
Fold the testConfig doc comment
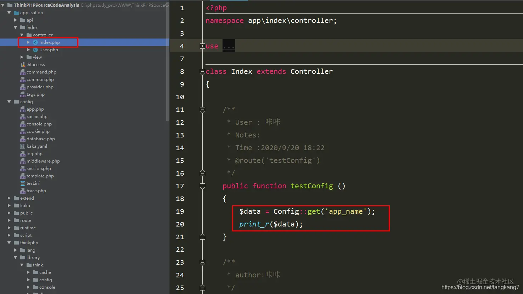[x=202, y=110]
